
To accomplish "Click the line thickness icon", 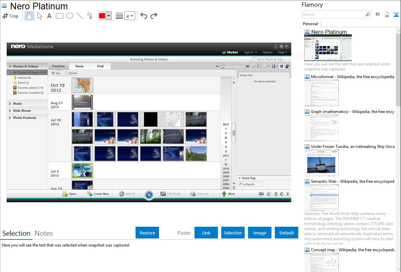I will [x=119, y=16].
